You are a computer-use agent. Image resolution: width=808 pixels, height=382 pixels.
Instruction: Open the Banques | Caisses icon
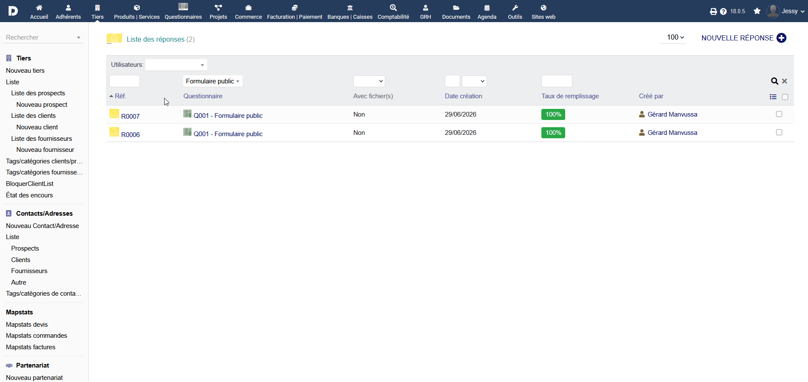350,8
